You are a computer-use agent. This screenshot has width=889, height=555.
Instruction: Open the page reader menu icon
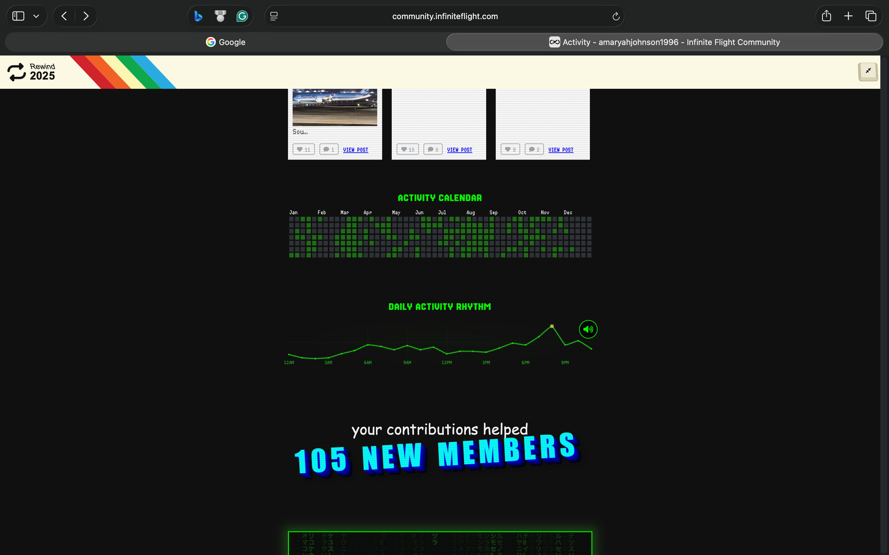[x=274, y=16]
